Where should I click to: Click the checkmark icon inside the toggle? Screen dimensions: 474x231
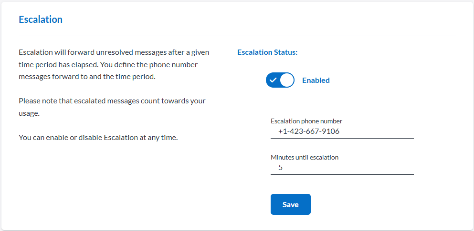(x=273, y=80)
